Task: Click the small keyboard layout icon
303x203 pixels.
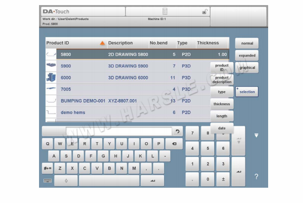Action: pyautogui.click(x=47, y=181)
